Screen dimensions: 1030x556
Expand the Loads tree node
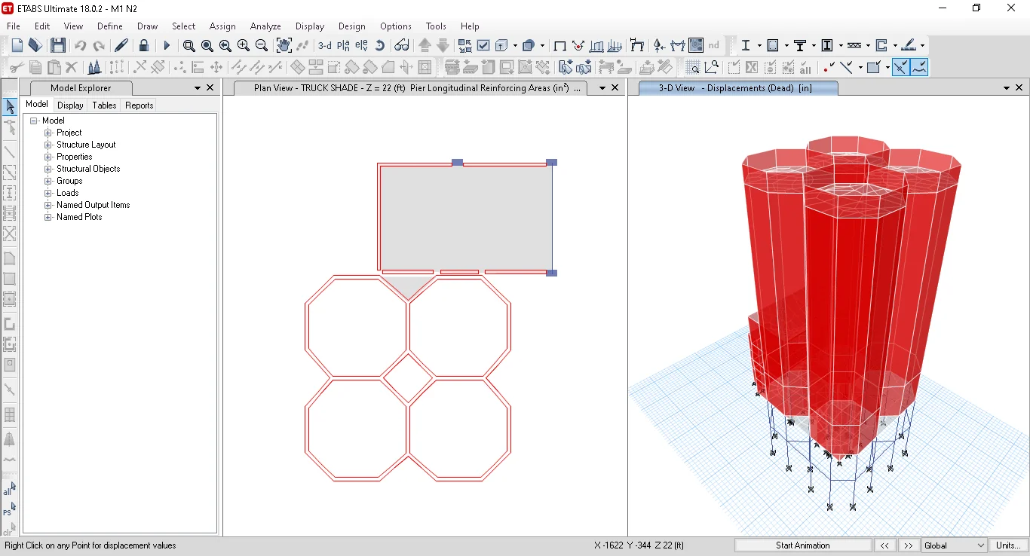[48, 193]
